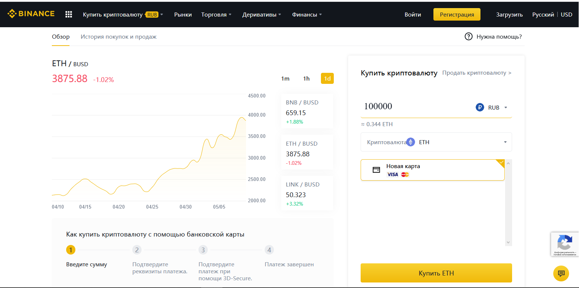Viewport: 579px width, 288px height.
Task: Open the RUB currency dropdown
Action: 492,107
